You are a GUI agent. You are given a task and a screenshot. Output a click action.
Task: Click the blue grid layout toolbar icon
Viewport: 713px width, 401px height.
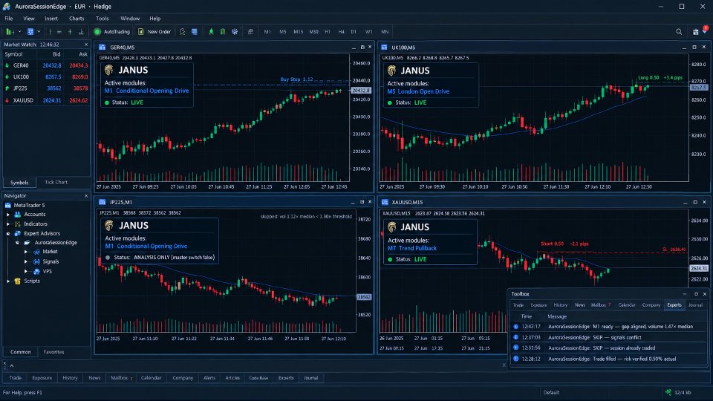[x=194, y=32]
